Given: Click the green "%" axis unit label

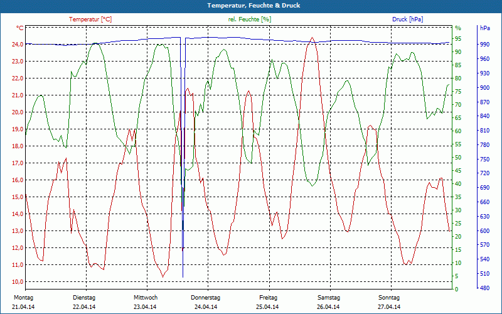Looking at the screenshot, I should coord(458,28).
